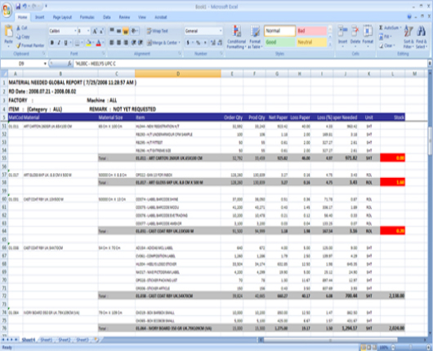Decrease font size with Shrink Font

coord(101,31)
